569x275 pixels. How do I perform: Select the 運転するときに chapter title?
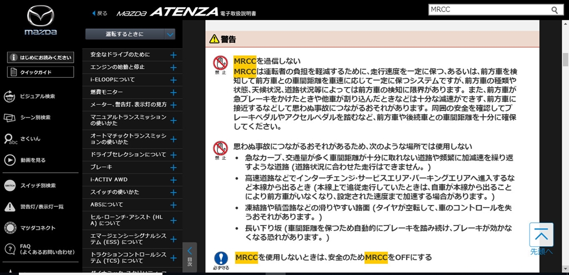click(124, 34)
